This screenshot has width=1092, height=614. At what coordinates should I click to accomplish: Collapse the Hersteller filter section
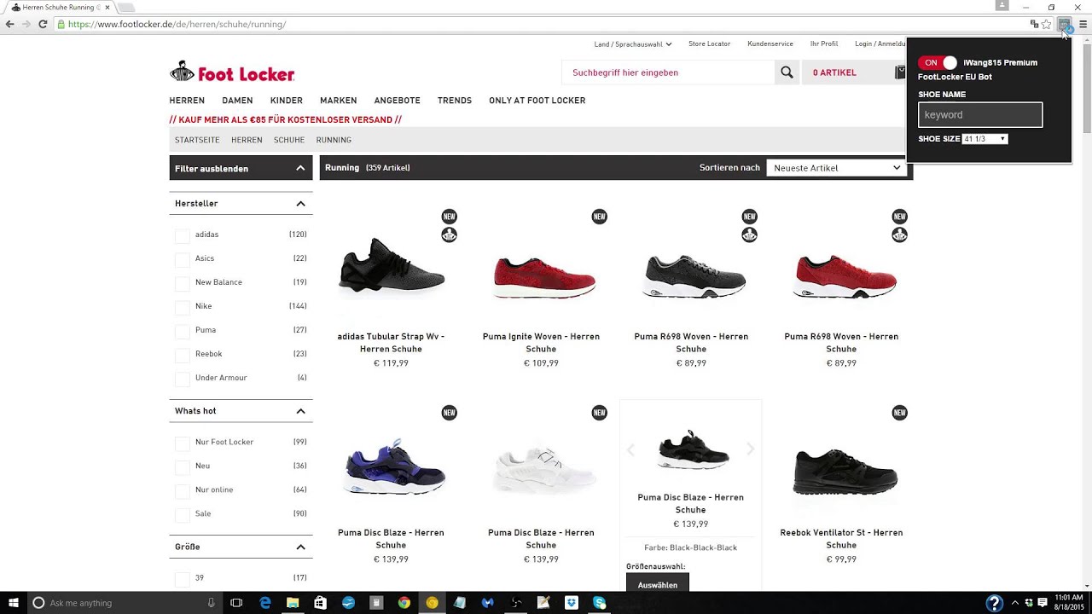(300, 204)
